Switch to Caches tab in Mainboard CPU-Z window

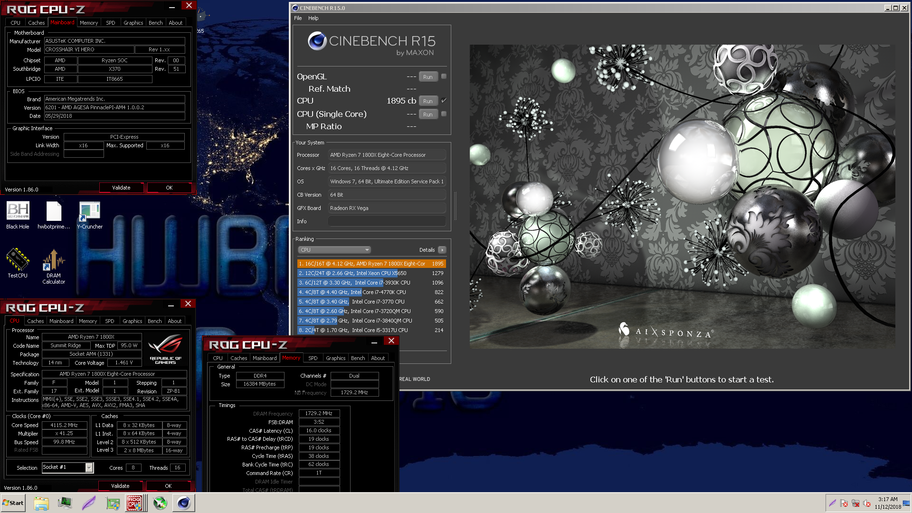tap(37, 23)
